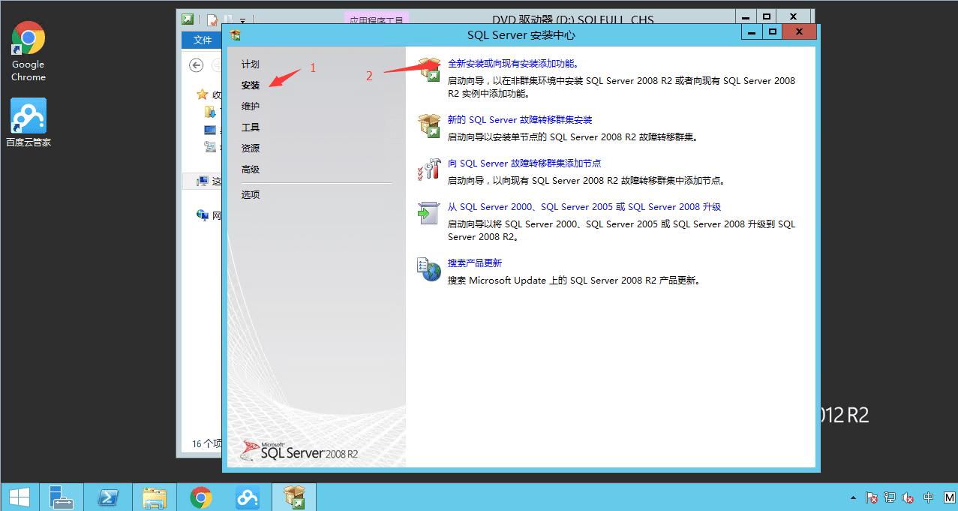Click the globe icon beside 搜索产品更新

[428, 269]
